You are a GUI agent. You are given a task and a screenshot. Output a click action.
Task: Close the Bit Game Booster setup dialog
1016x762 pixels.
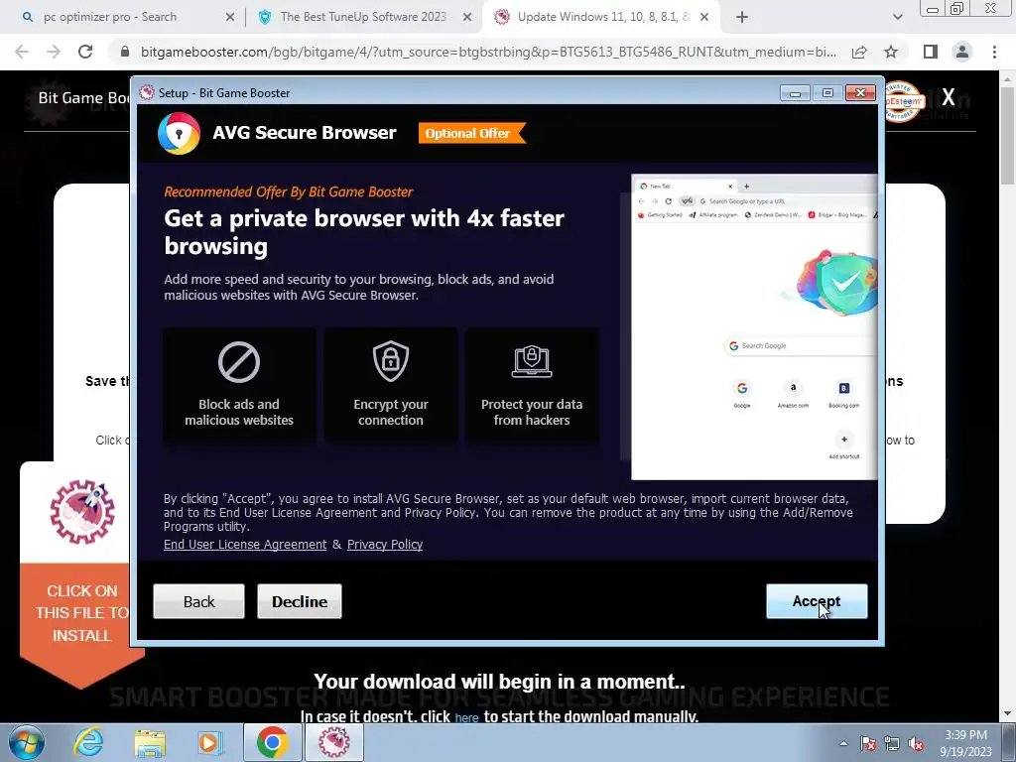point(860,93)
